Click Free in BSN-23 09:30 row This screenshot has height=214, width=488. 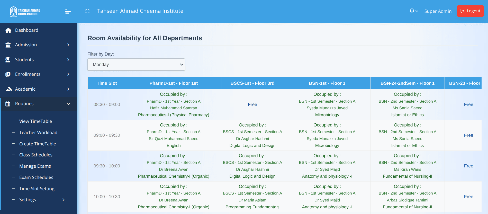pyautogui.click(x=468, y=166)
